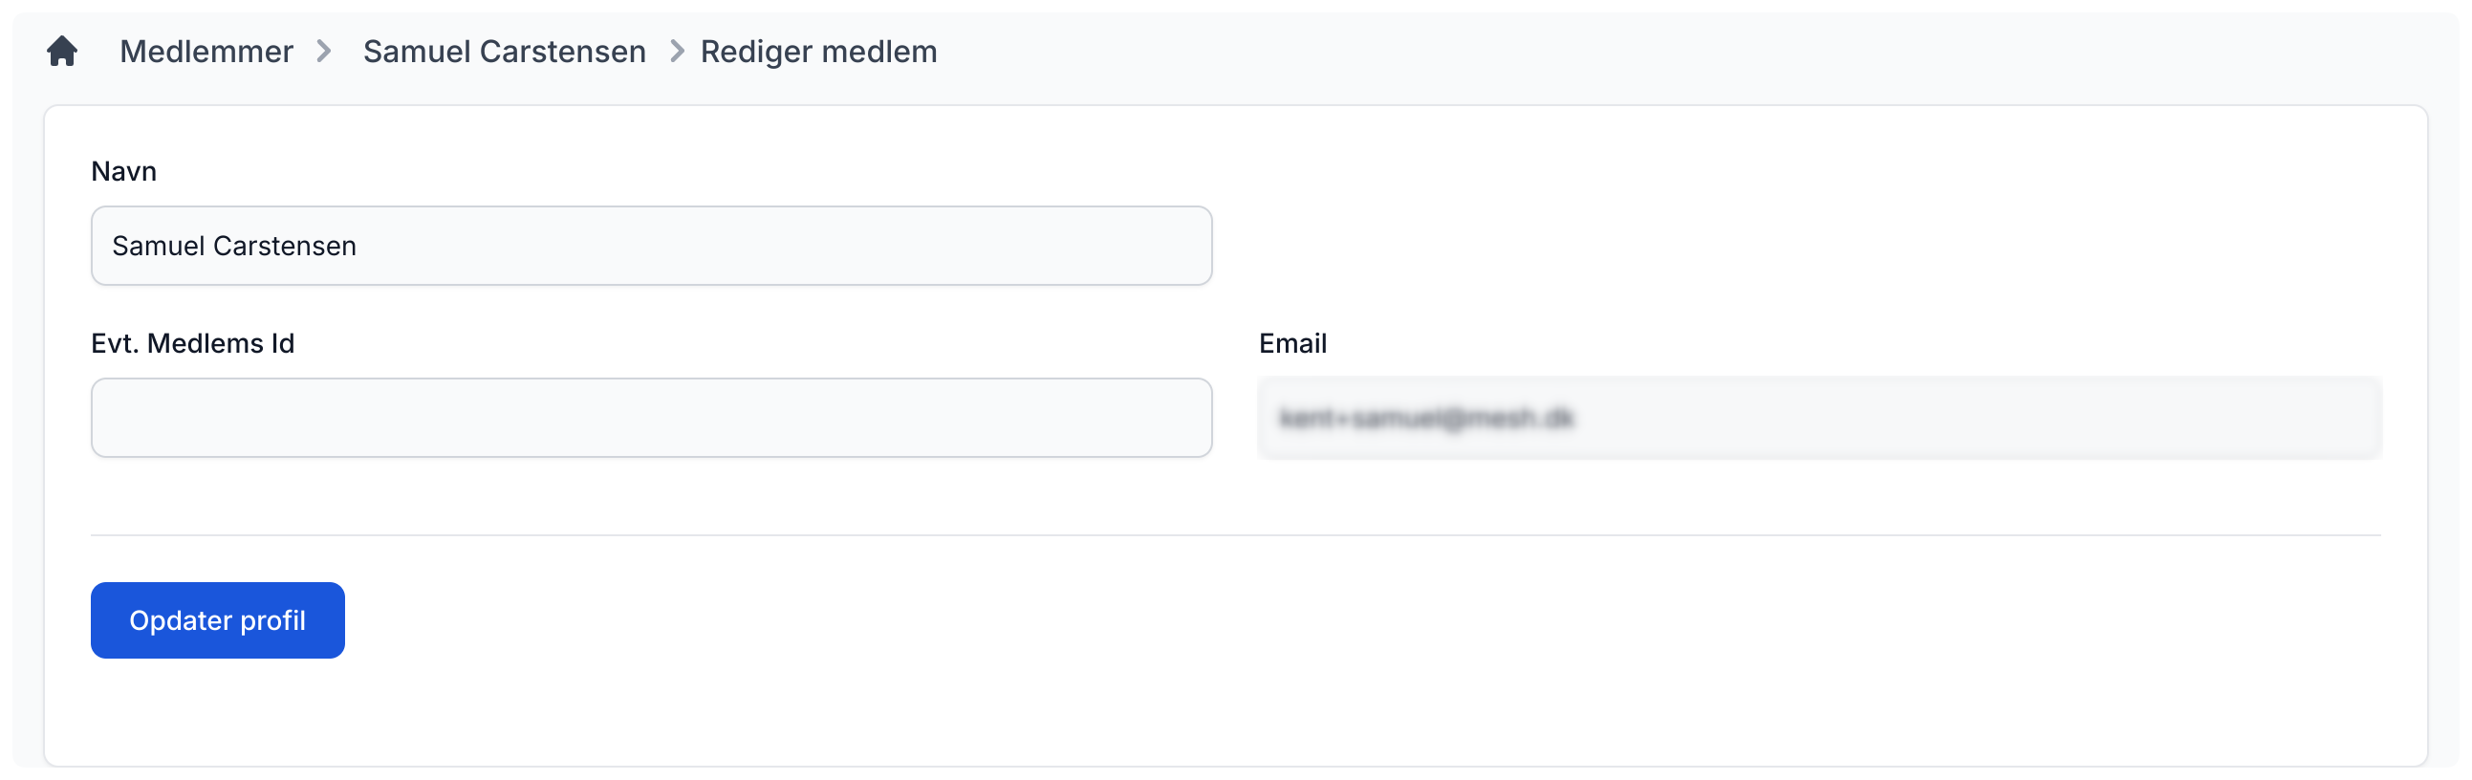Image resolution: width=2472 pixels, height=780 pixels.
Task: Click empty breadcrumb bar right of Rediger medlem
Action: 1632,51
